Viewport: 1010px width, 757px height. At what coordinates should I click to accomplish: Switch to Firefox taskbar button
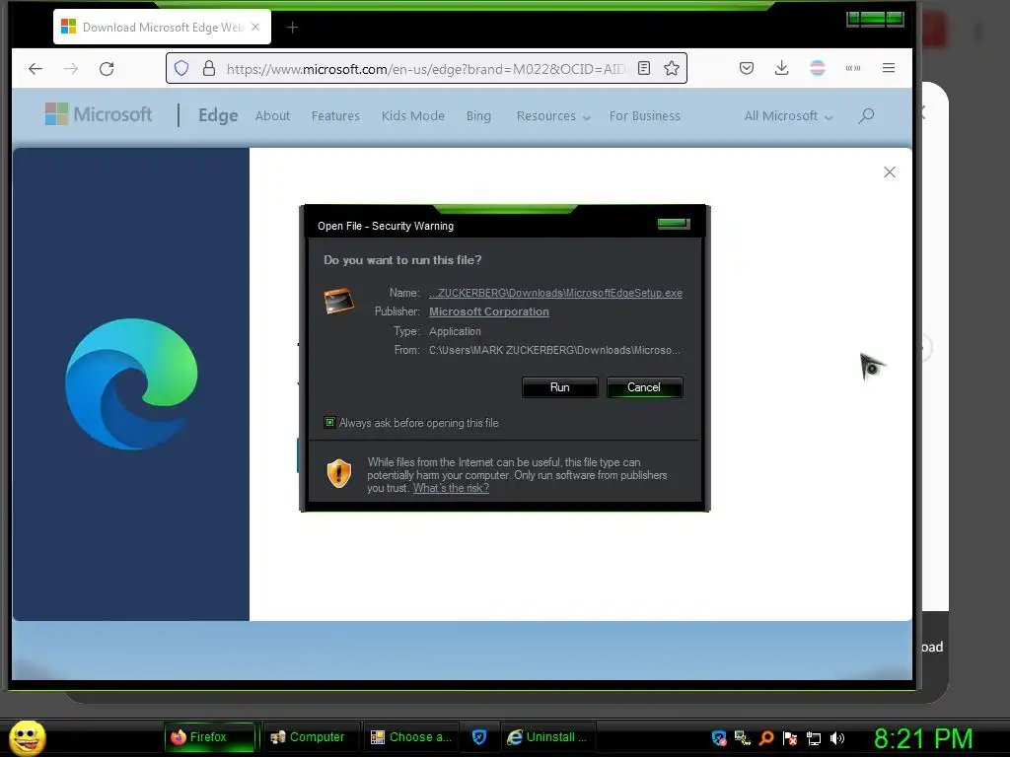tap(211, 737)
